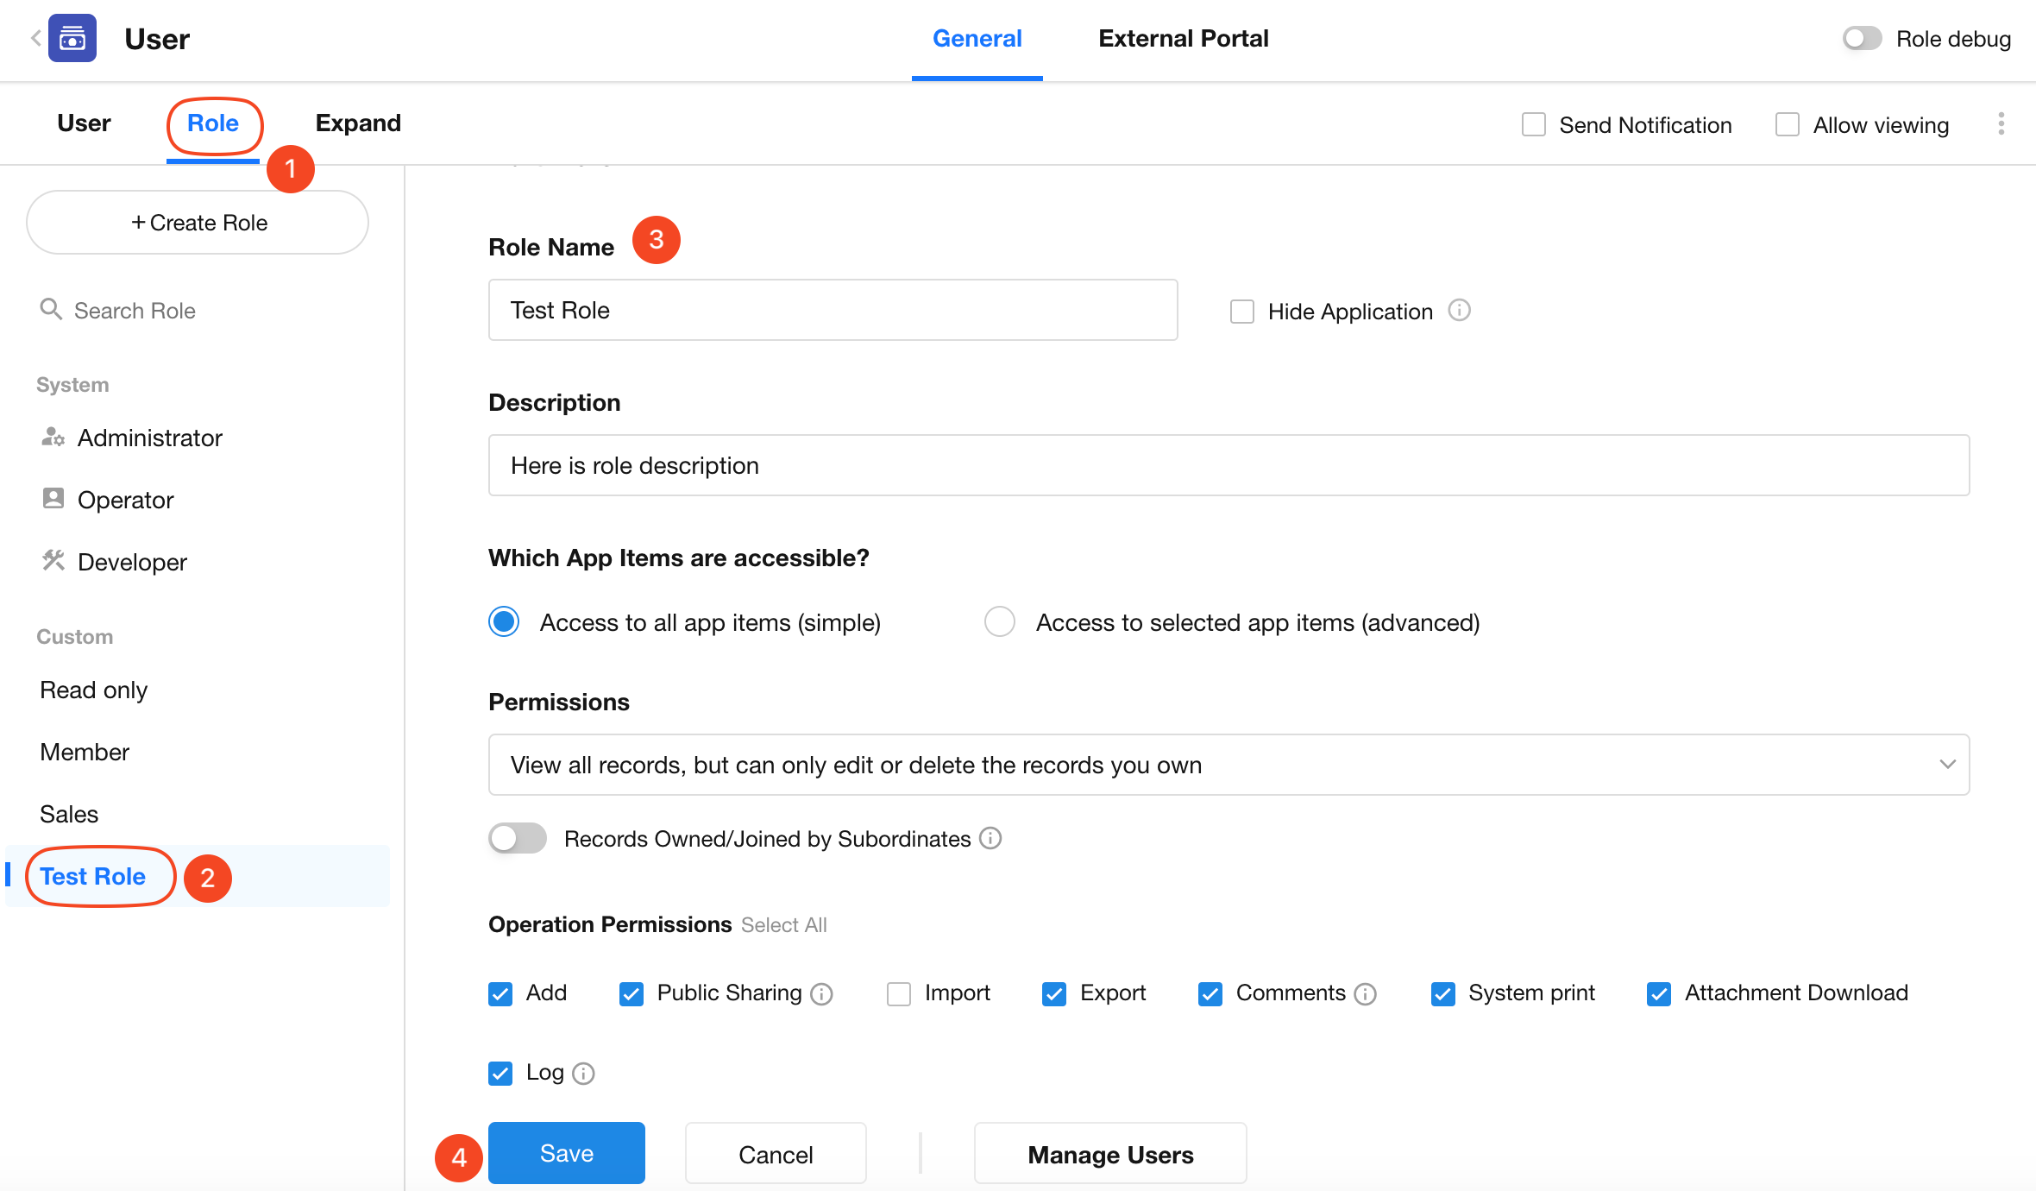Check the Import permission checkbox
This screenshot has height=1191, width=2036.
pyautogui.click(x=899, y=993)
